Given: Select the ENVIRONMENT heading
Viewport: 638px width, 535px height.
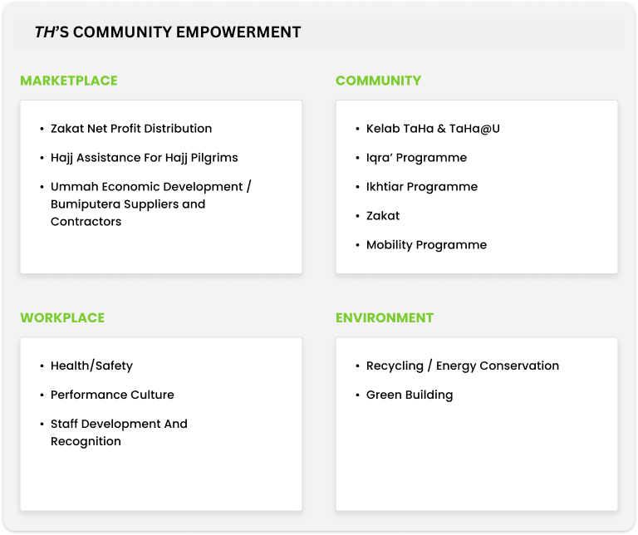Looking at the screenshot, I should tap(385, 317).
